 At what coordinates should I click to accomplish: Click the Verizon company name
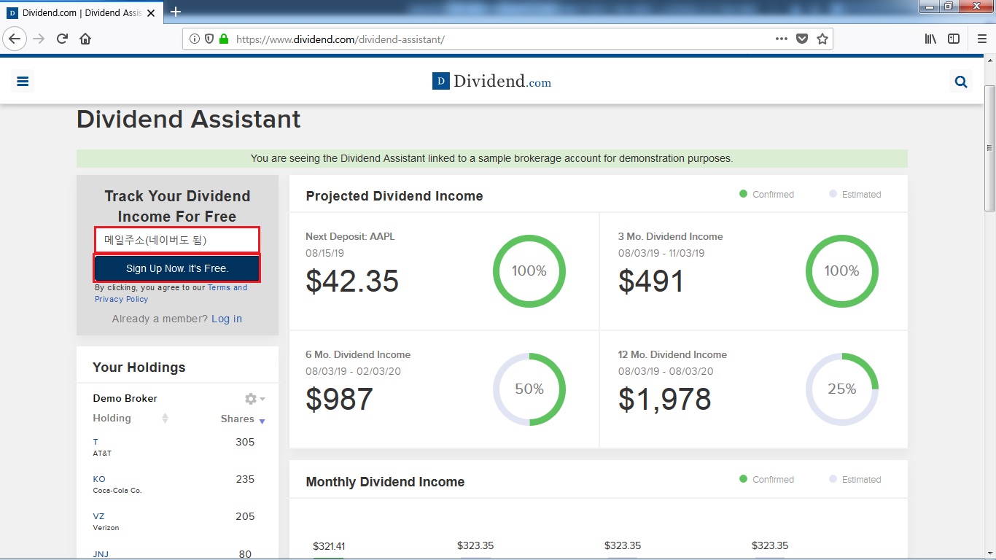click(106, 528)
